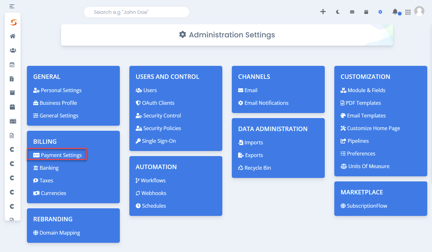Viewport: 432px width, 252px height.
Task: Open Pipelines settings
Action: [355, 141]
